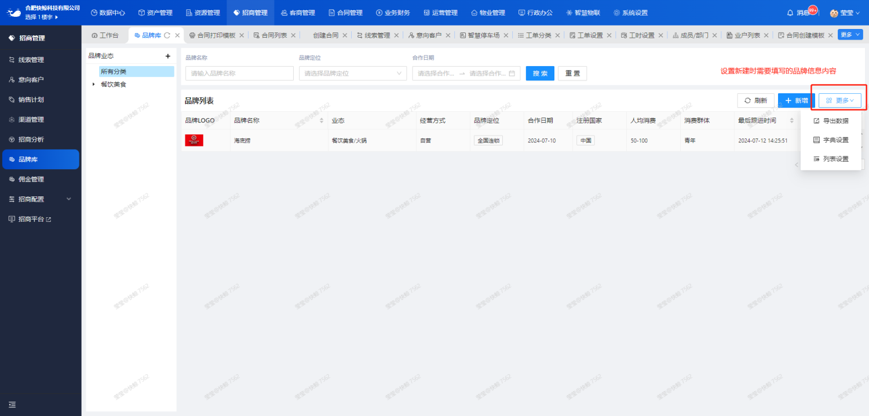Expand the 选择 1楼宇 building selector

[x=42, y=17]
